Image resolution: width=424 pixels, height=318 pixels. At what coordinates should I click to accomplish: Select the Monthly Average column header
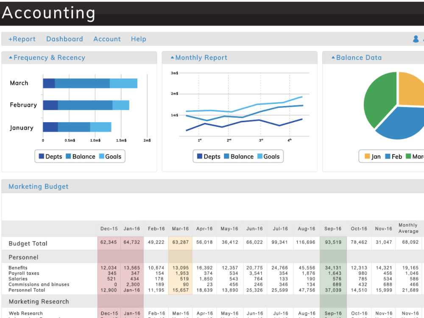click(408, 228)
